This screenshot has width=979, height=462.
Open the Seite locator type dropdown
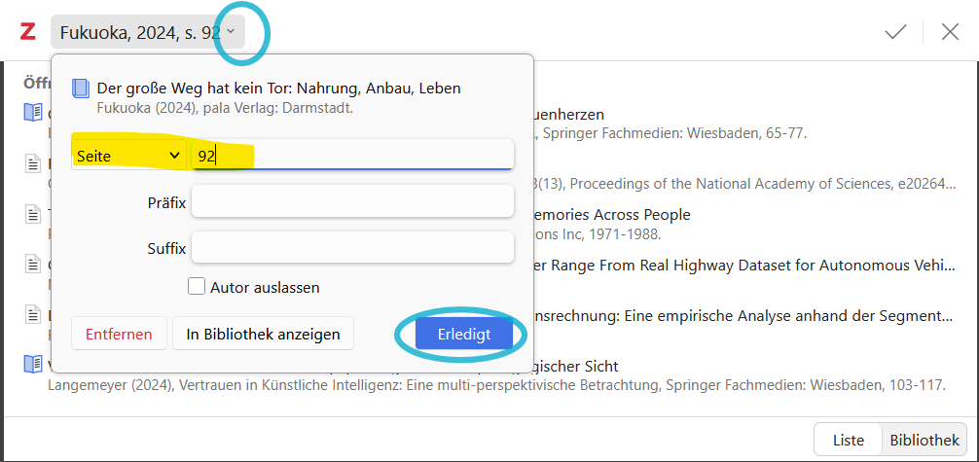point(128,156)
